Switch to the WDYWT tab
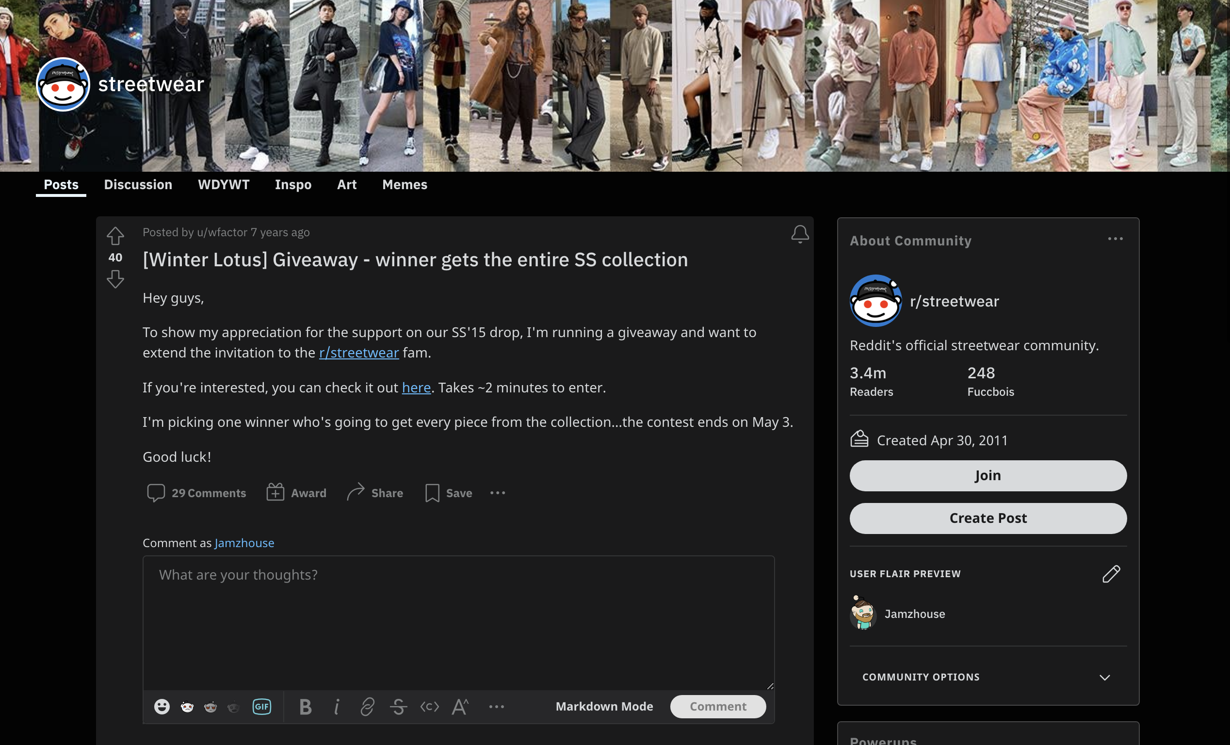 (x=223, y=185)
